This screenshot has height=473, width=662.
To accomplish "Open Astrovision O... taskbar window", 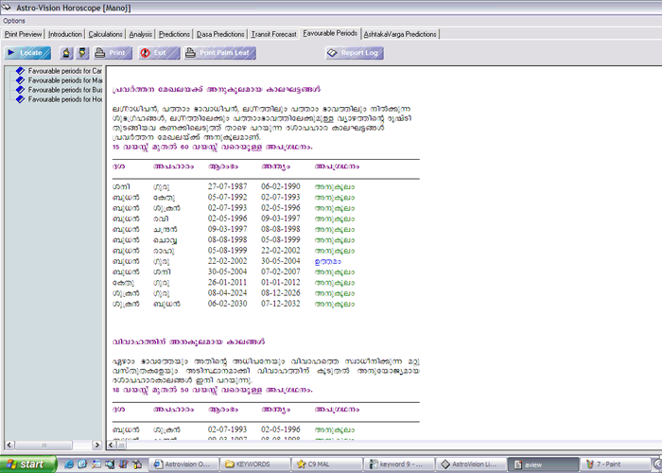I will point(184,464).
